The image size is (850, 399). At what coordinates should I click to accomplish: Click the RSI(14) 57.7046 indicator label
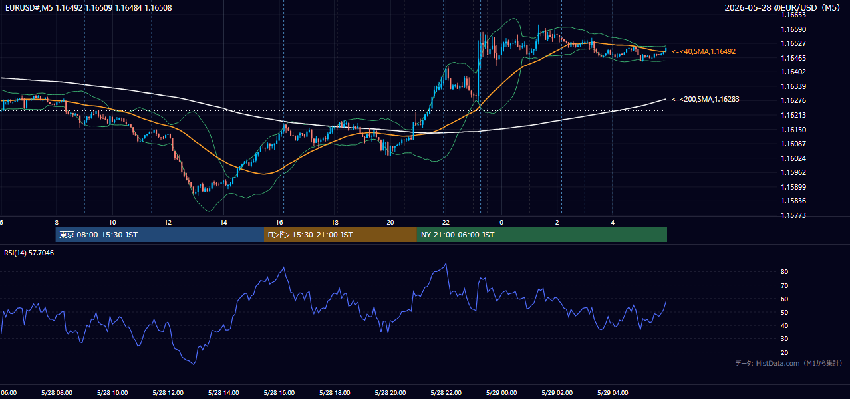coord(29,253)
